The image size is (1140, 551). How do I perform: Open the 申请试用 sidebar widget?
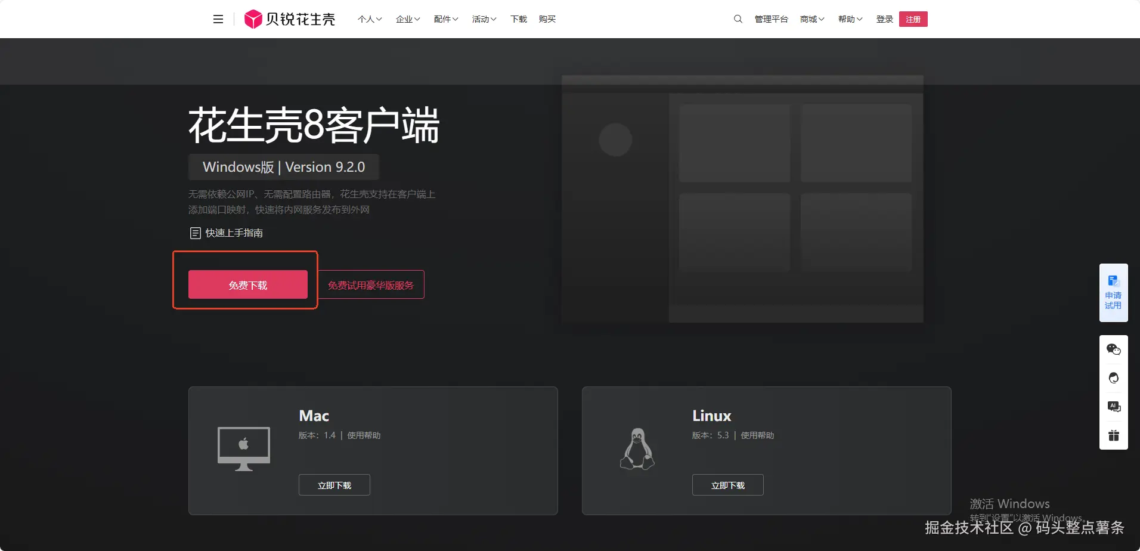(x=1113, y=293)
